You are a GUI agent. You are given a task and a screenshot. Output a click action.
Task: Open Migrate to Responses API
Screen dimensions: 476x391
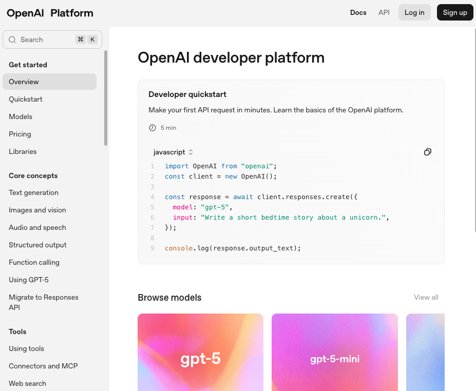44,302
